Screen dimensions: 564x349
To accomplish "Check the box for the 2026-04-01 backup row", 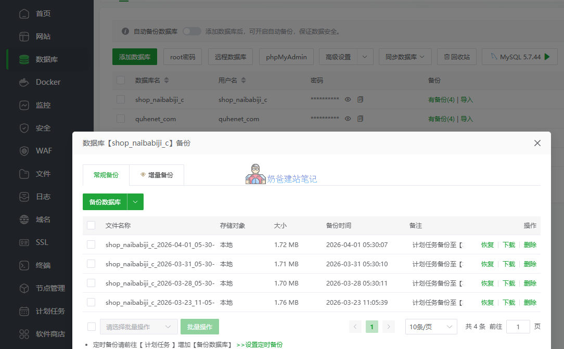I will [92, 244].
